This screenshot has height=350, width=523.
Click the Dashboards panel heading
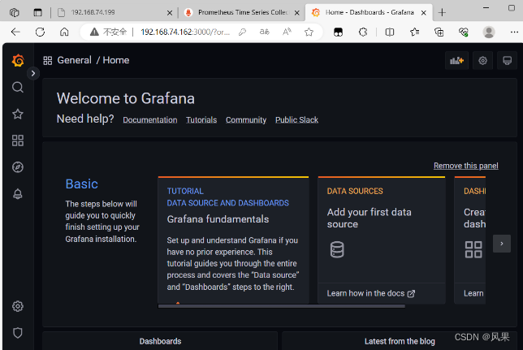pyautogui.click(x=160, y=341)
